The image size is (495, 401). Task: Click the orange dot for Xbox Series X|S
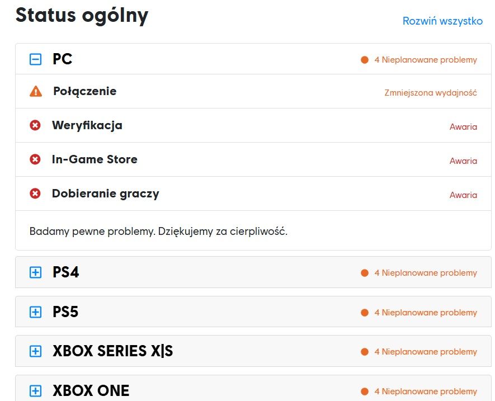click(365, 352)
